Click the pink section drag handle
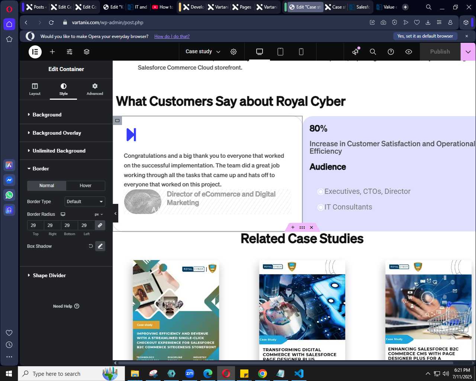Screen dimensions: 476x381 [x=302, y=227]
